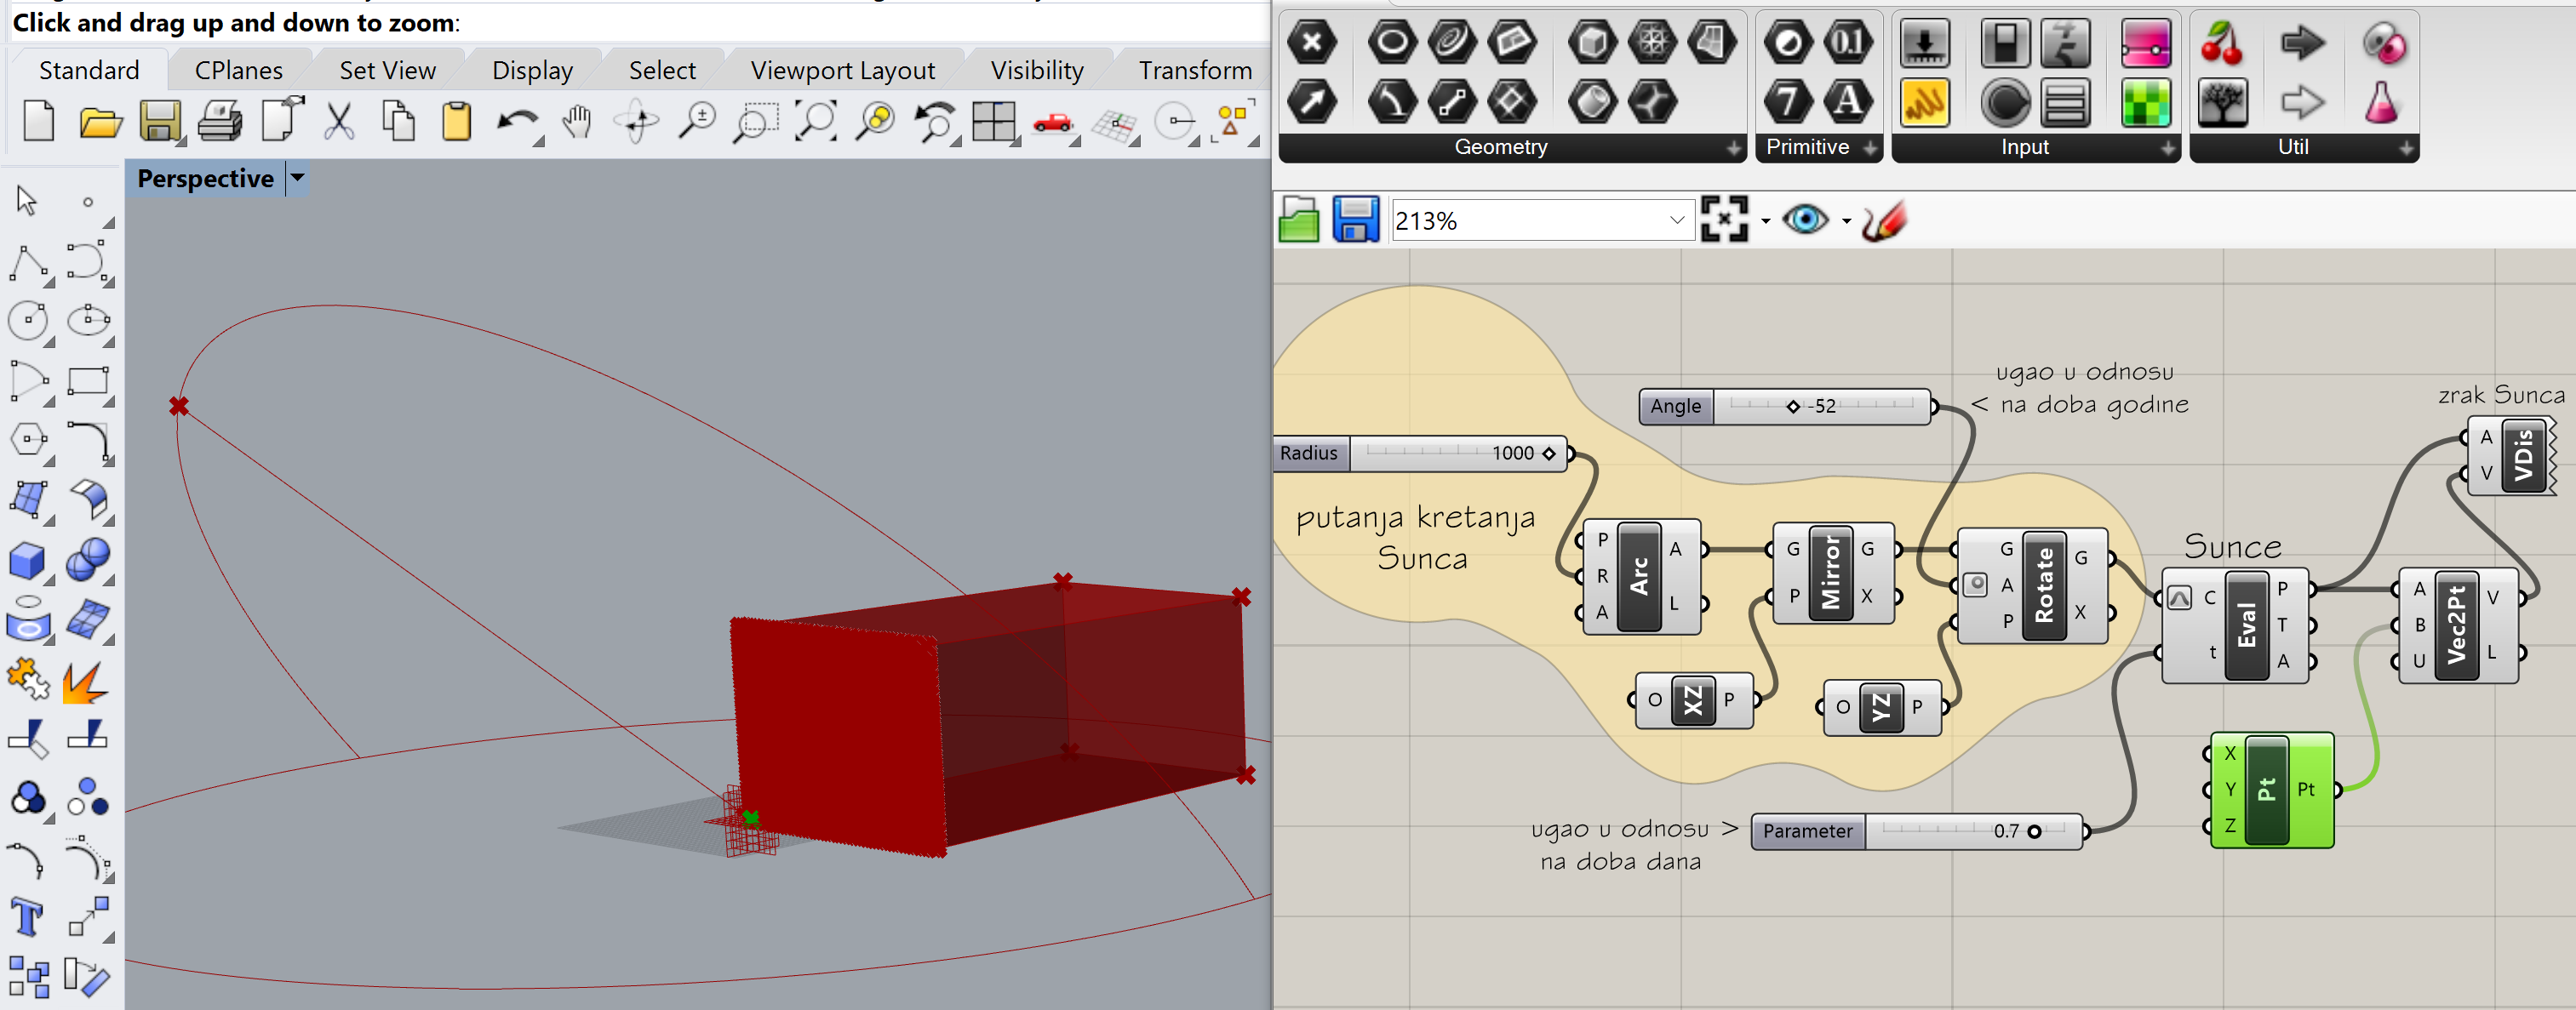Select the Cut scissors icon
Viewport: 2576px width, 1010px height.
point(339,122)
